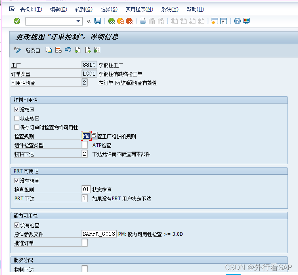Click the 组件检查类型 input field

(x=84, y=145)
